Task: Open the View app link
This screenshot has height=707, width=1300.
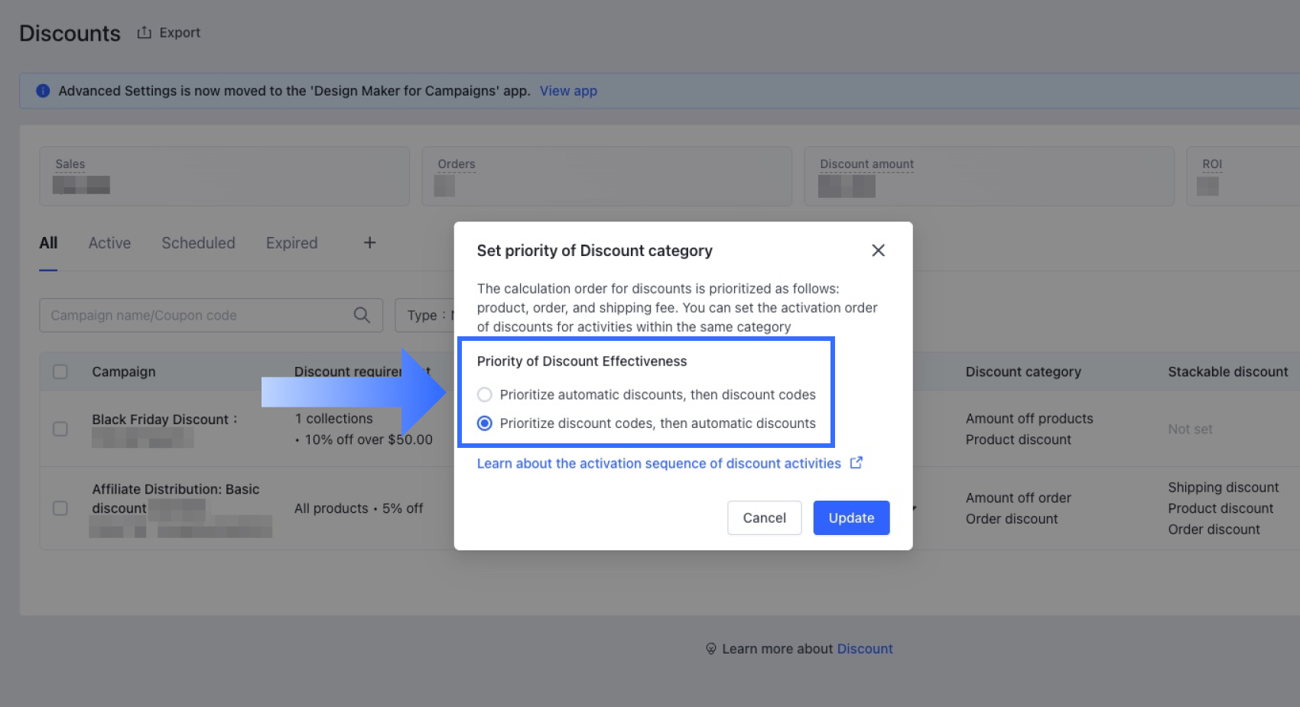Action: click(x=568, y=91)
